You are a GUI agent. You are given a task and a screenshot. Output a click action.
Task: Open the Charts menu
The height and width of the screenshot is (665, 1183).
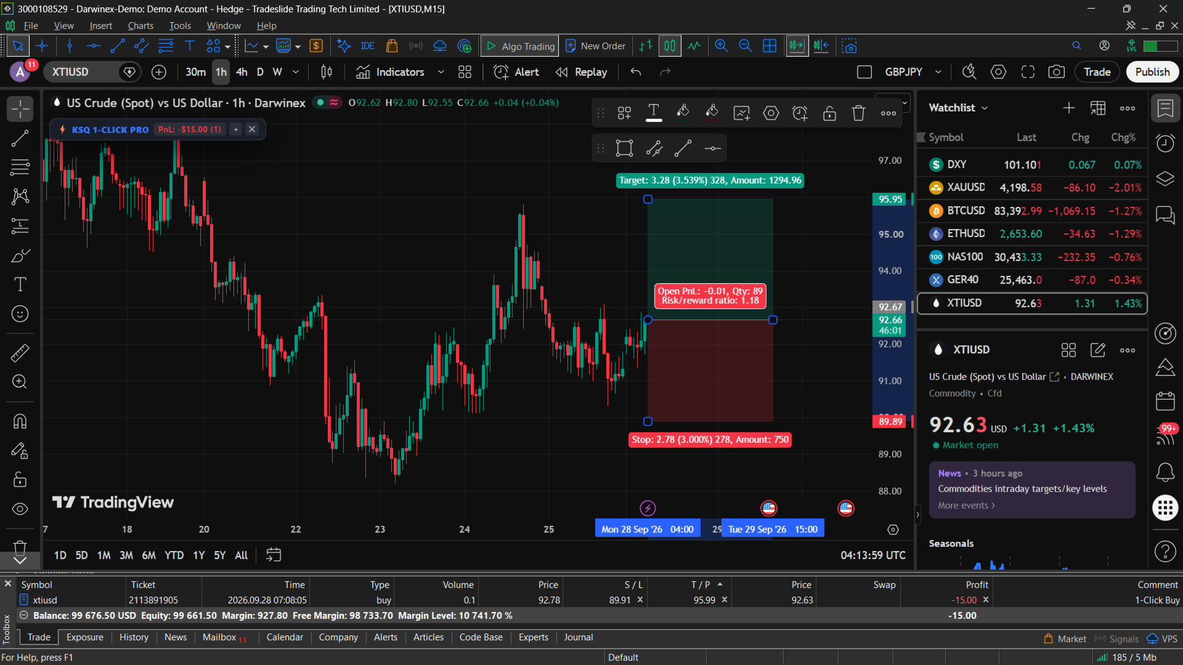pyautogui.click(x=140, y=26)
